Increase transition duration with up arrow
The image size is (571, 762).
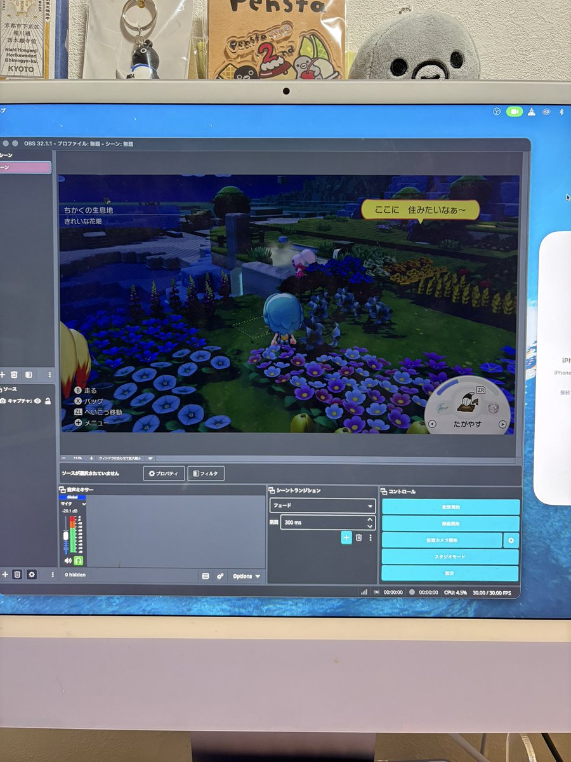[371, 519]
